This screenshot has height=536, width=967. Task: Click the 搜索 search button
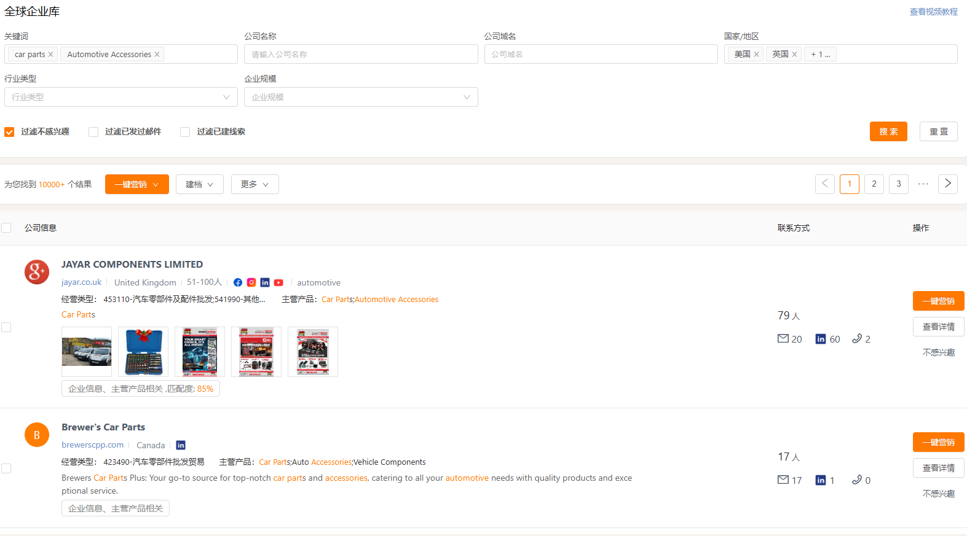(888, 131)
